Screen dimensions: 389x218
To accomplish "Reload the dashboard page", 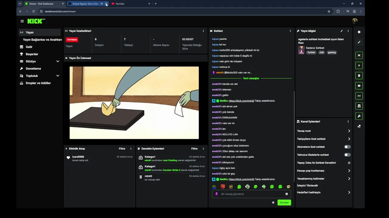I will [x=33, y=12].
